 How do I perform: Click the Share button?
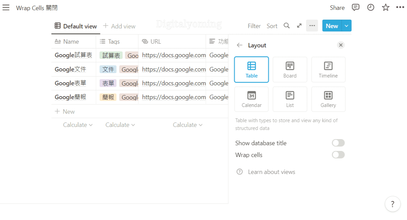pos(337,7)
